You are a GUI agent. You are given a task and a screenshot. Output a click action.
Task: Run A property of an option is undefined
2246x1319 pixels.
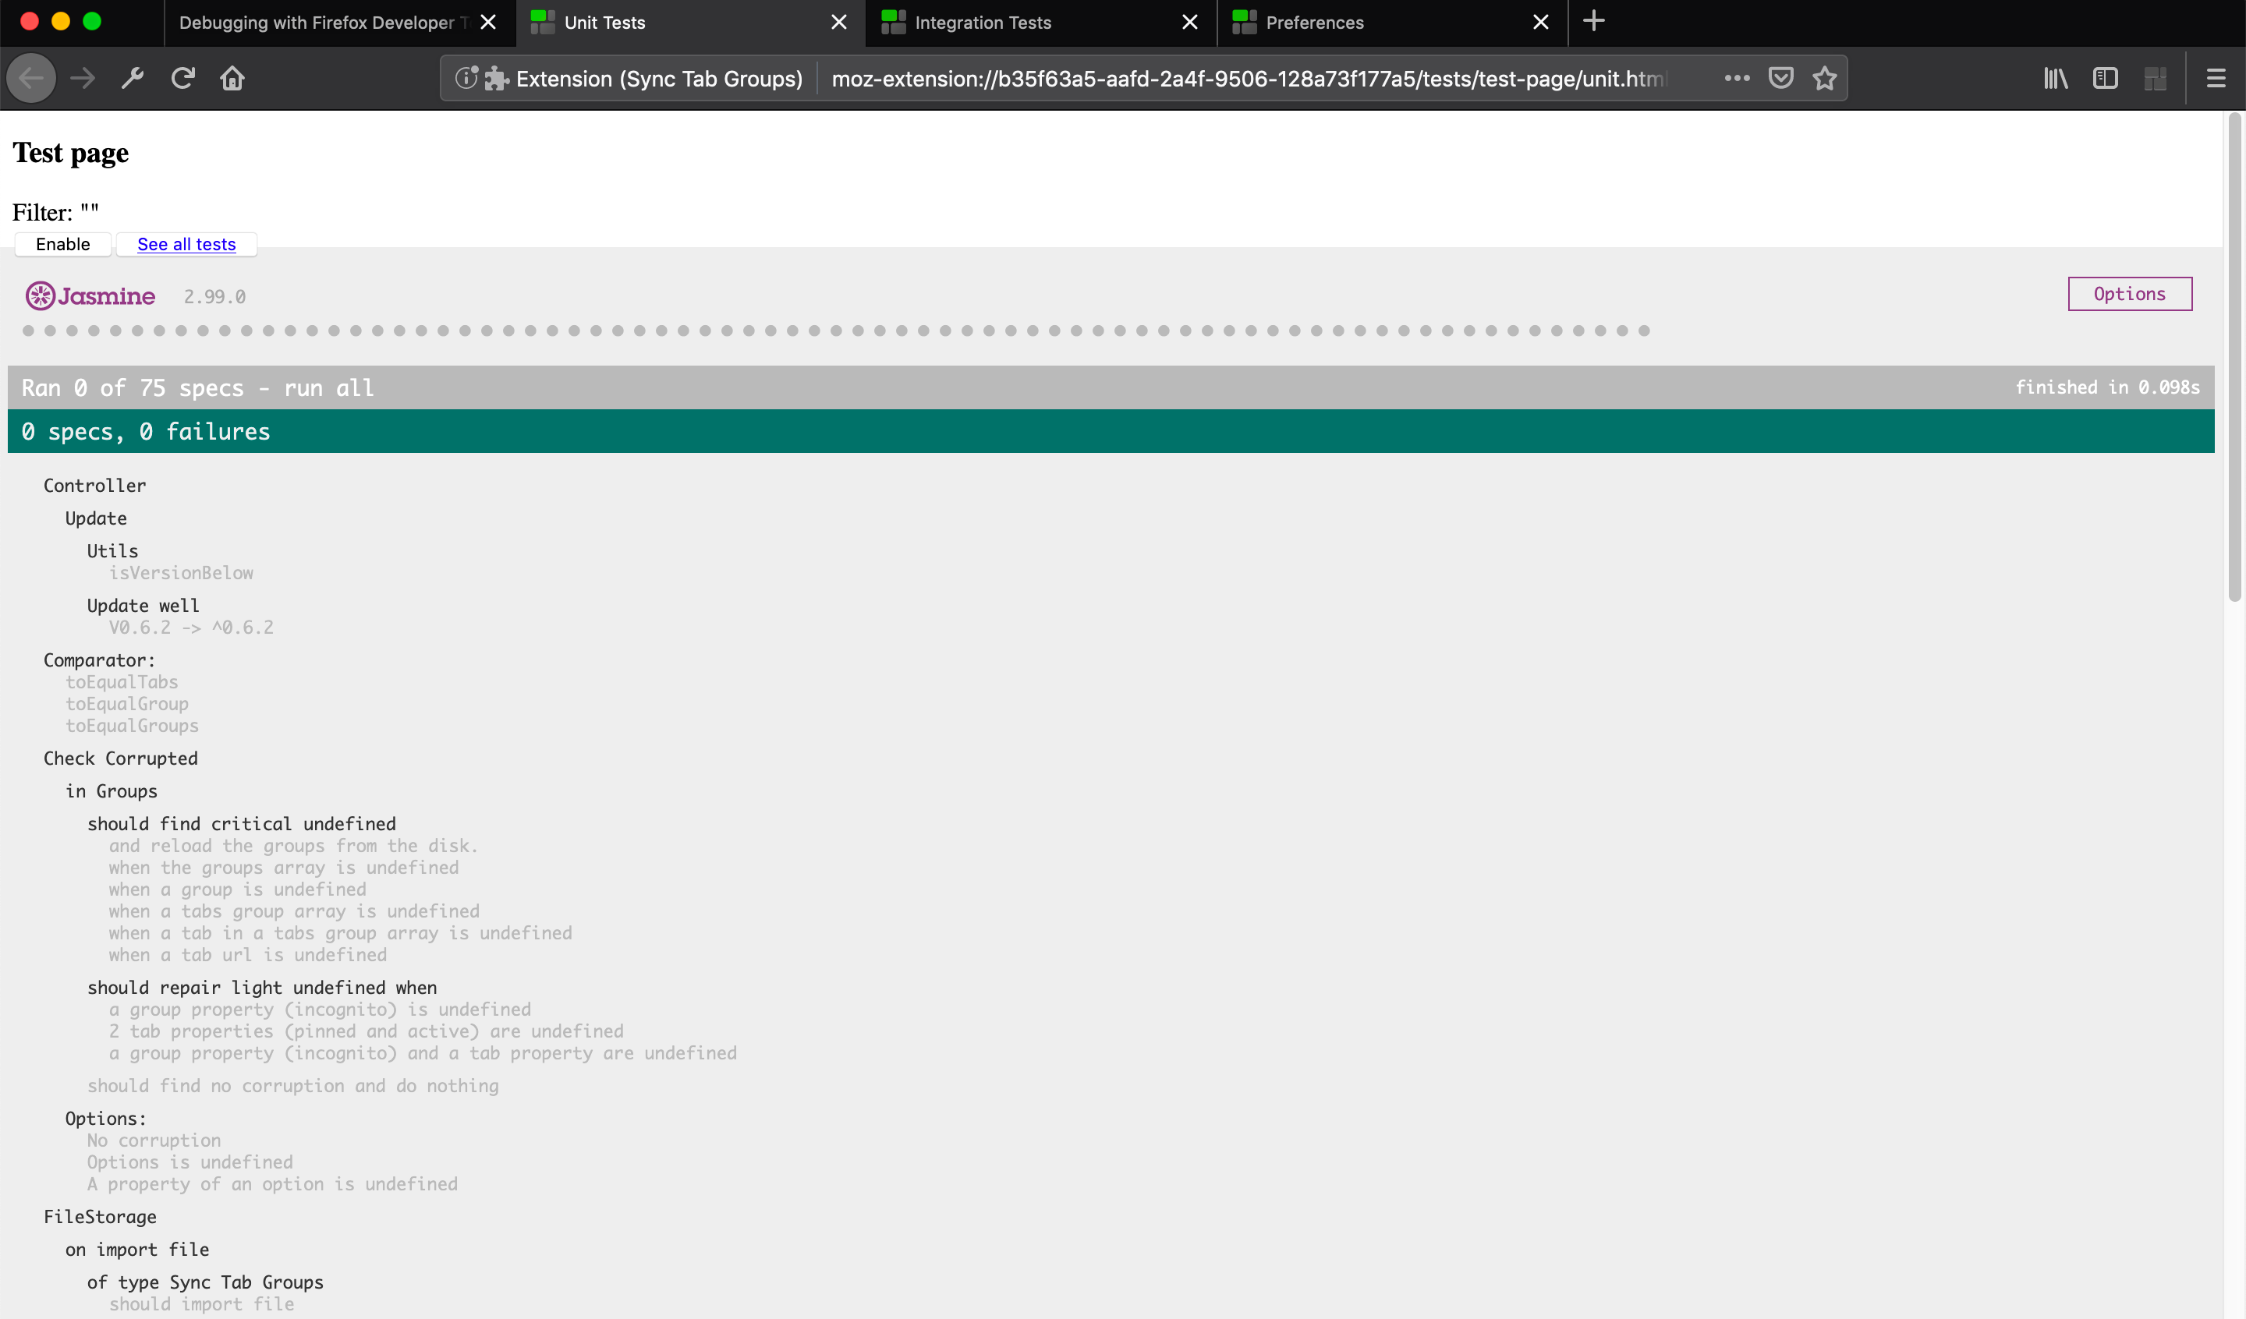coord(272,1184)
